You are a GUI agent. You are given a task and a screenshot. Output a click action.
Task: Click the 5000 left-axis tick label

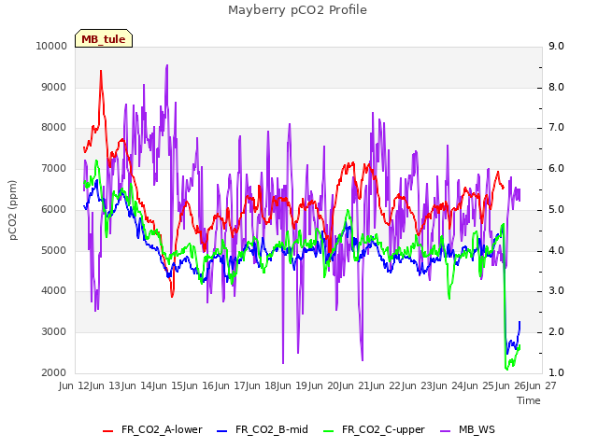point(54,251)
